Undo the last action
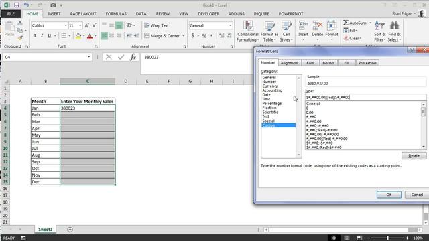Image resolution: width=429 pixels, height=241 pixels. [26, 5]
